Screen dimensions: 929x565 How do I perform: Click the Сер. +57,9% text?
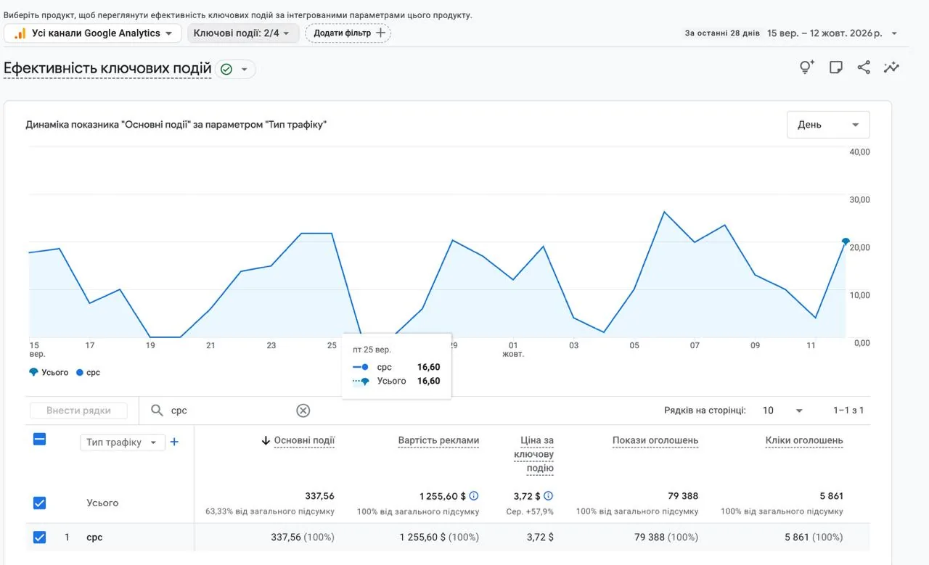click(530, 512)
